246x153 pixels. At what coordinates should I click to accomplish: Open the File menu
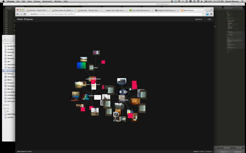(18, 1)
